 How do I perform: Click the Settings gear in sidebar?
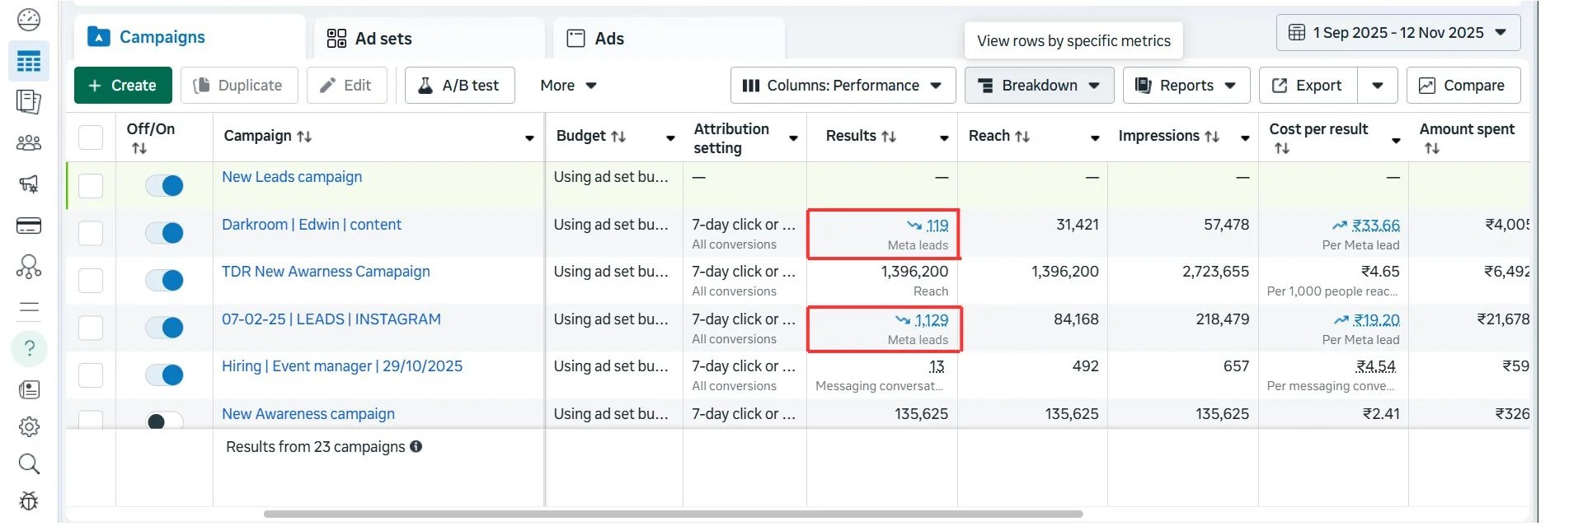(29, 426)
